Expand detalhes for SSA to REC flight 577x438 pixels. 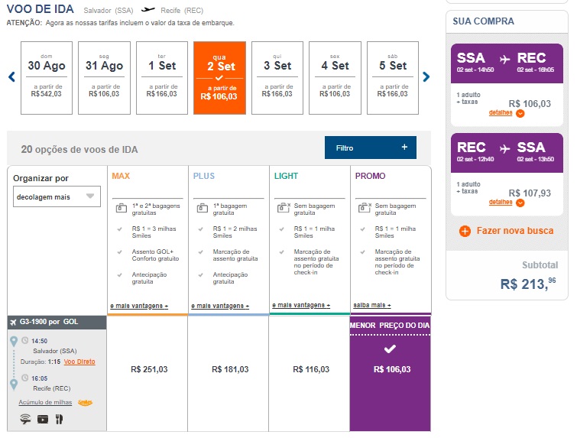click(507, 113)
